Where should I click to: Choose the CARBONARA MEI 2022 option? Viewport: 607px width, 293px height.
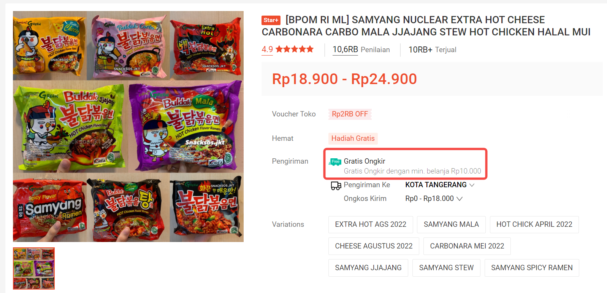pyautogui.click(x=467, y=246)
